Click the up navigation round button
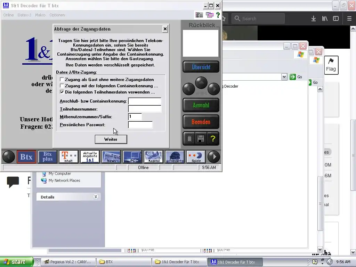 201,83
